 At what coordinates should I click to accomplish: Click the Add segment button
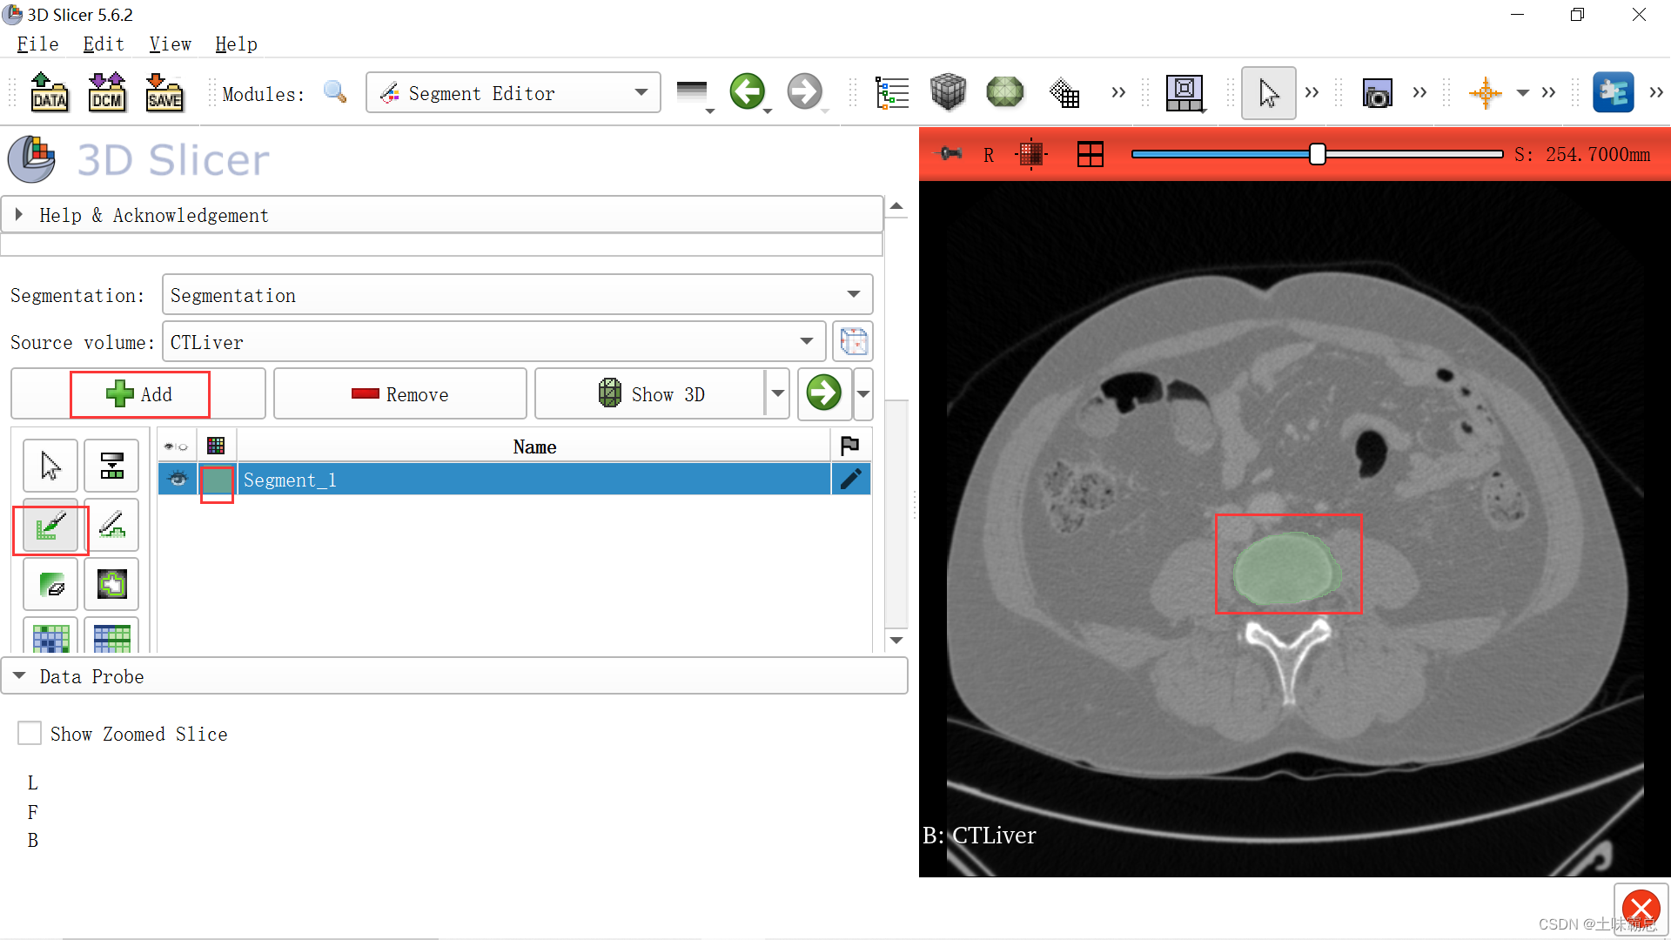click(x=139, y=394)
